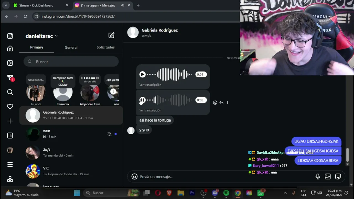Show hidden system tray icons

285,193
